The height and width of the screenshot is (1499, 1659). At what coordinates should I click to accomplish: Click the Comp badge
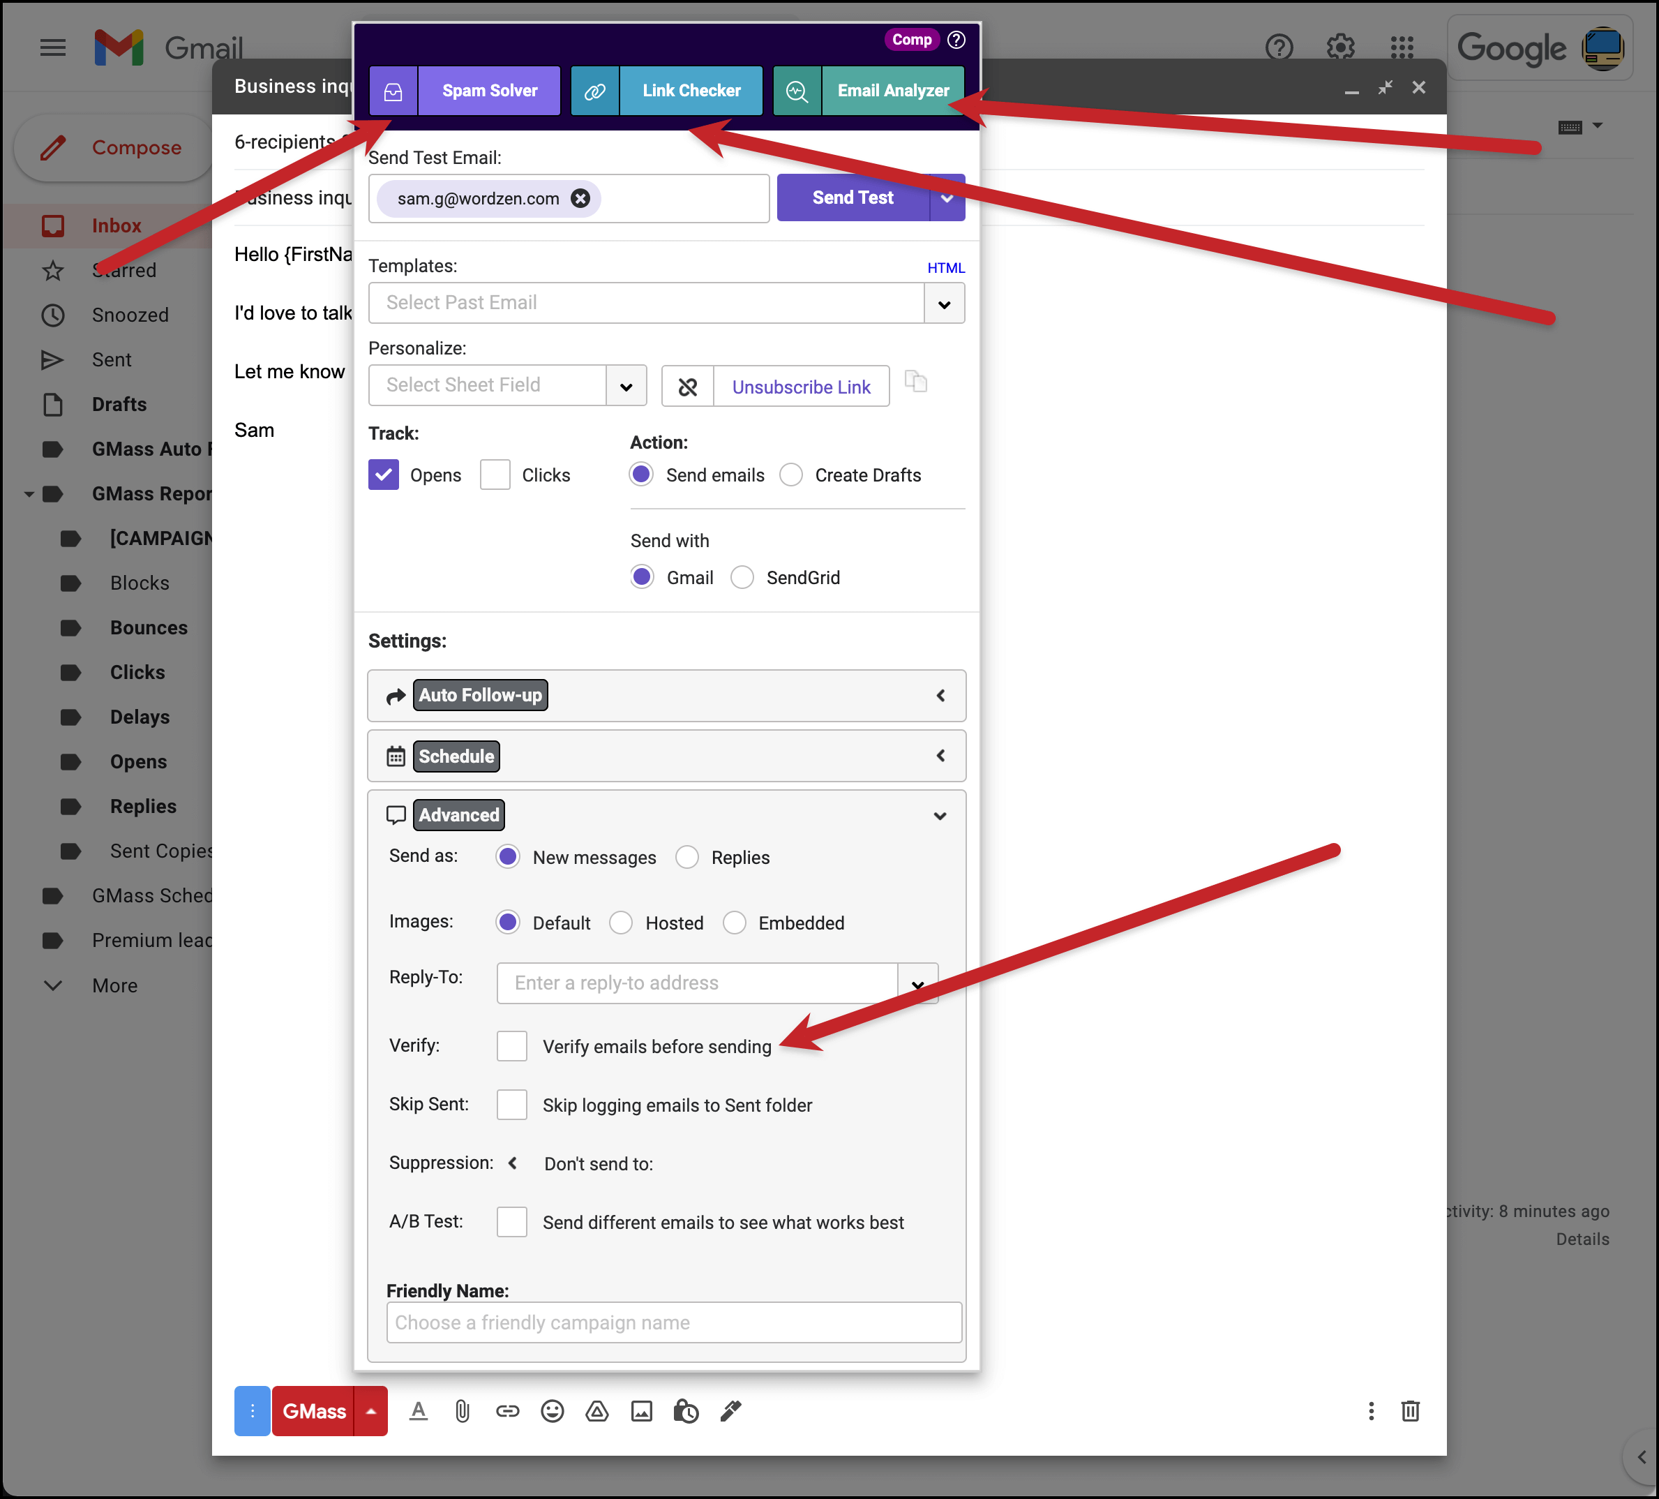tap(912, 40)
